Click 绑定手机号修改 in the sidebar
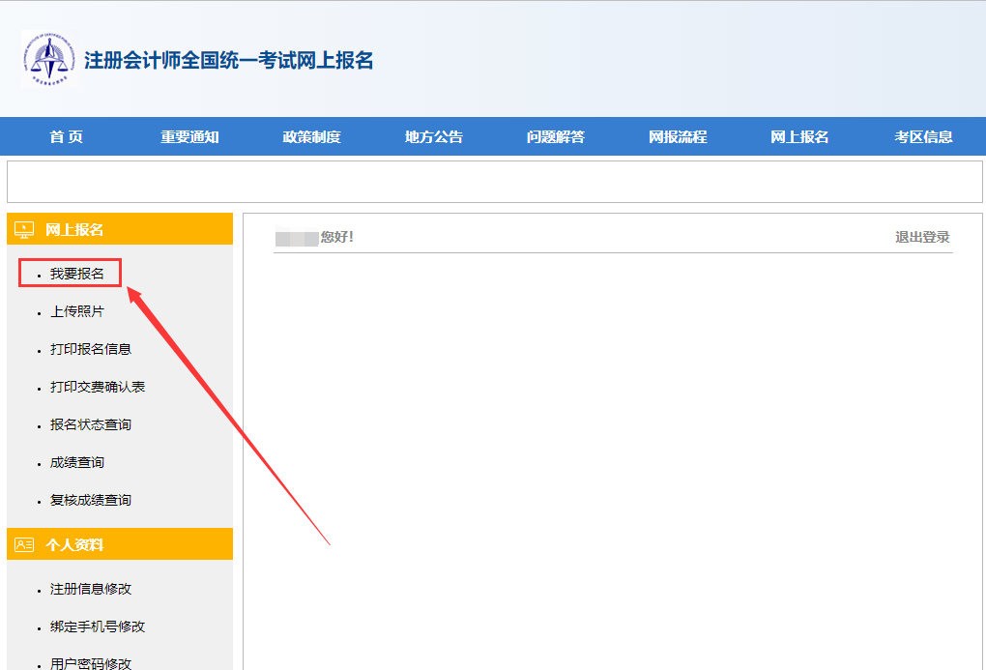Image resolution: width=986 pixels, height=670 pixels. click(98, 626)
